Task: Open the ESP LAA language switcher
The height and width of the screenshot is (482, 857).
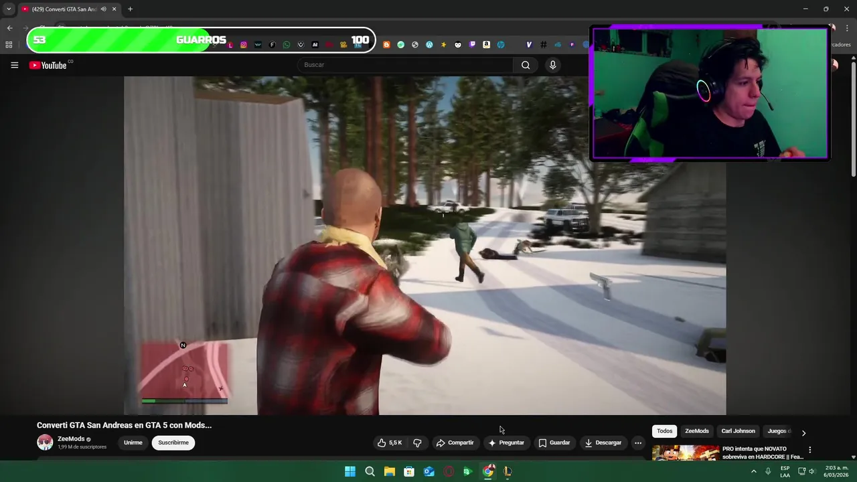Action: click(x=785, y=471)
